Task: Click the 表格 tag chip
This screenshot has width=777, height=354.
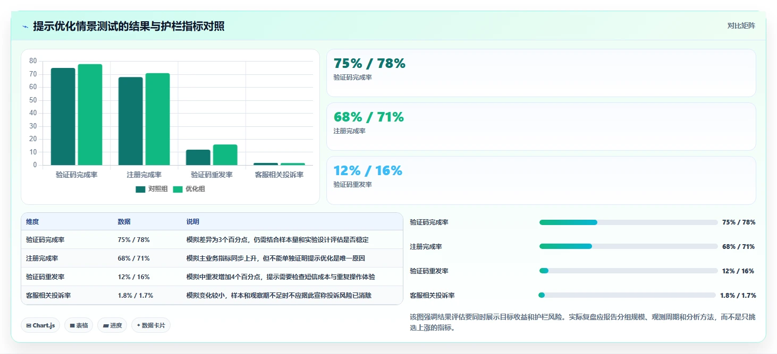Action: click(79, 325)
